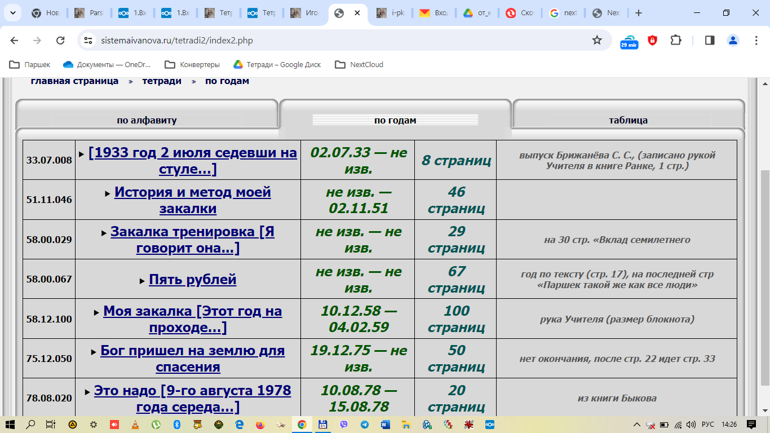This screenshot has height=433, width=770.
Task: Open the 'Пять рублей' notebook link
Action: (192, 280)
